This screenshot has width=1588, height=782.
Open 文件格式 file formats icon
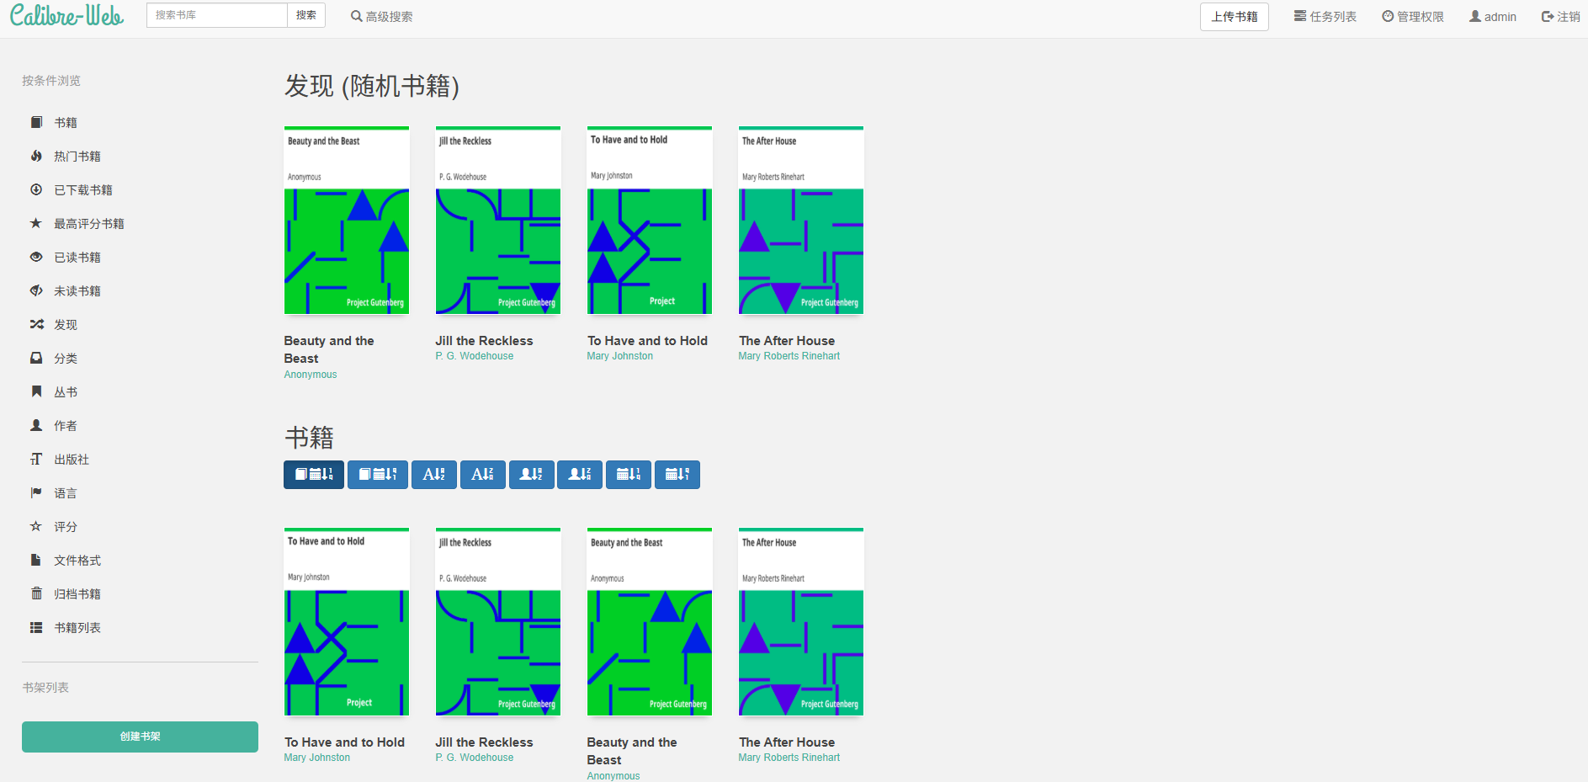click(x=36, y=560)
